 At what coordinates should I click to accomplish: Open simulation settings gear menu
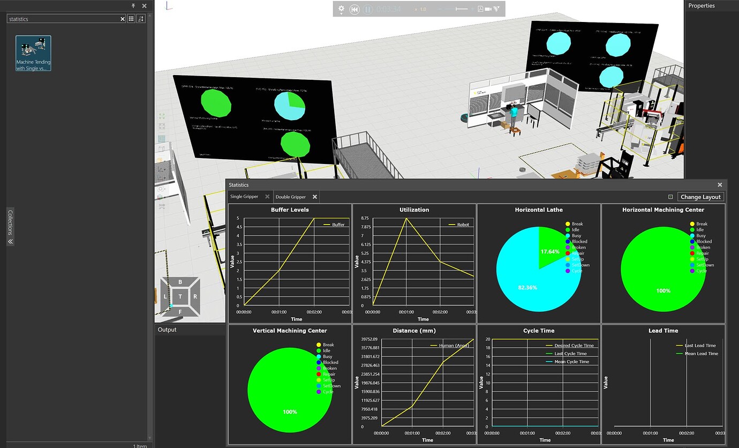point(341,9)
